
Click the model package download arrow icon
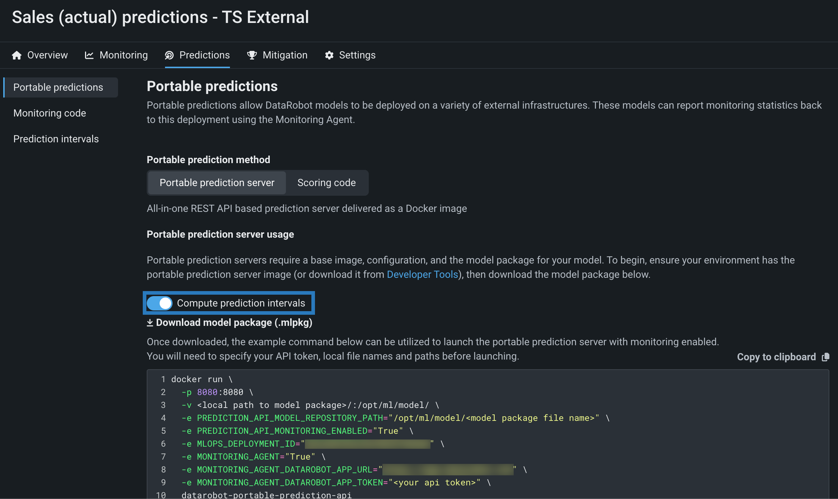coord(150,323)
